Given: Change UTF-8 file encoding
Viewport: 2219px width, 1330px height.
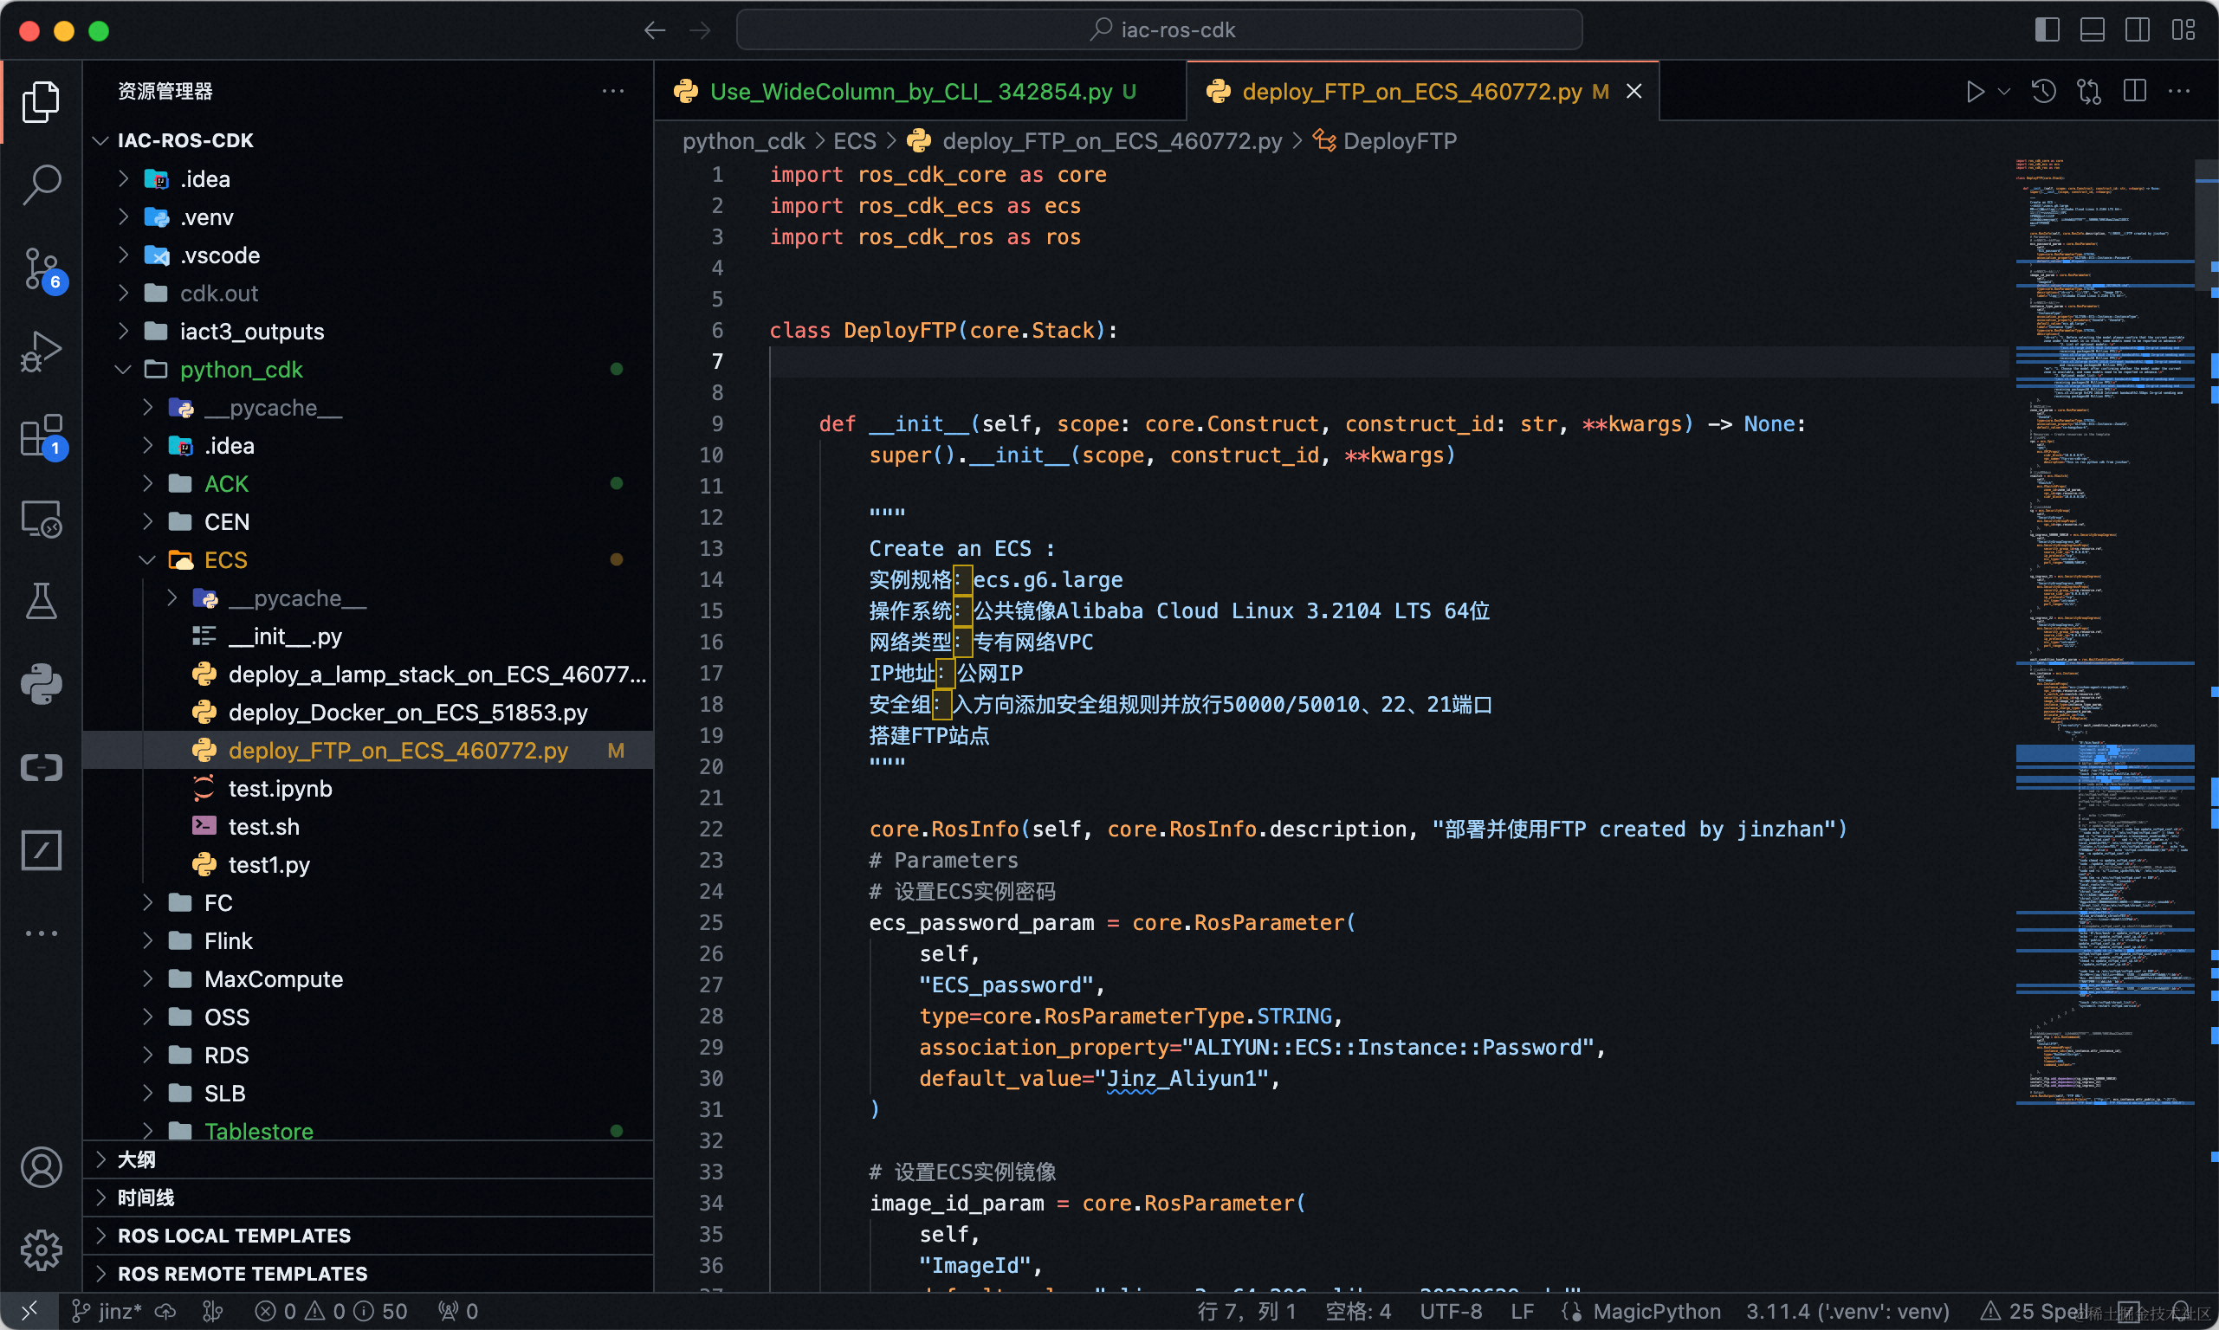Looking at the screenshot, I should [1451, 1311].
